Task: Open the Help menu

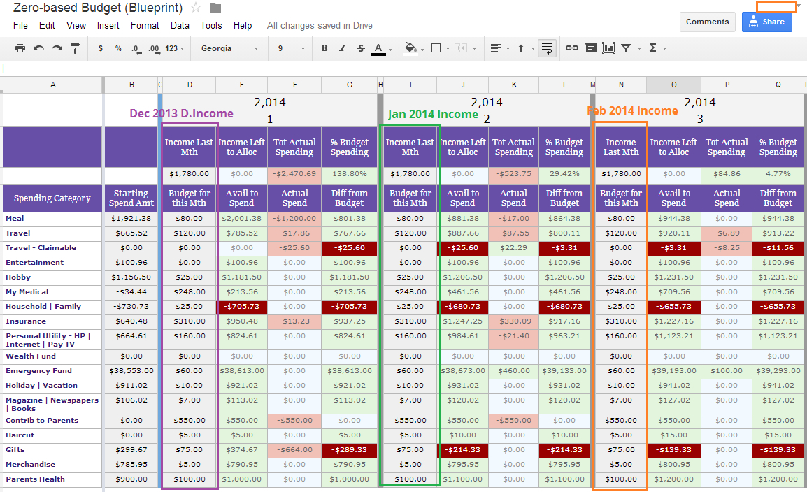Action: coord(243,25)
